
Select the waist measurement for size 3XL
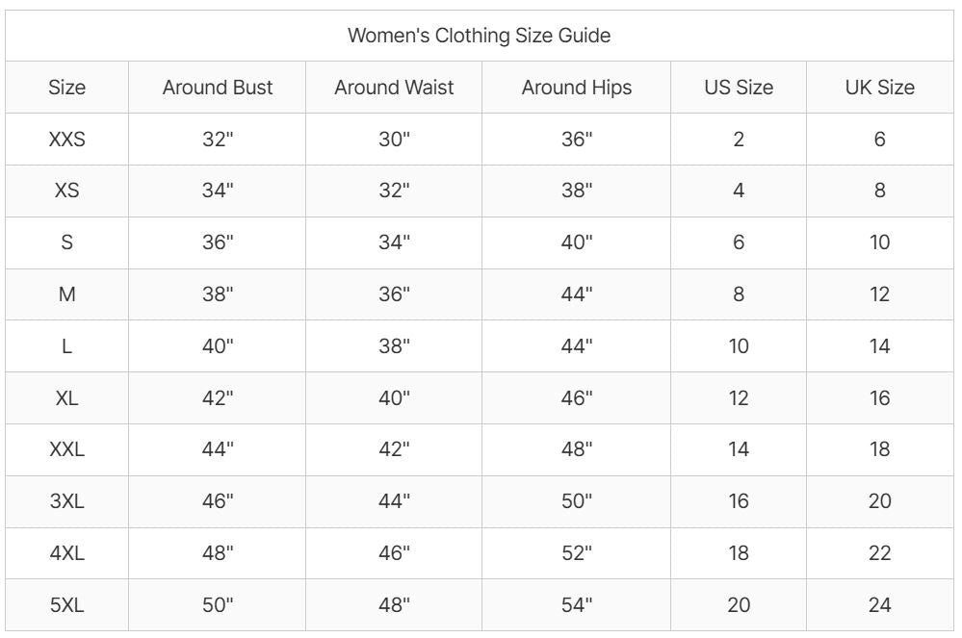pyautogui.click(x=394, y=501)
